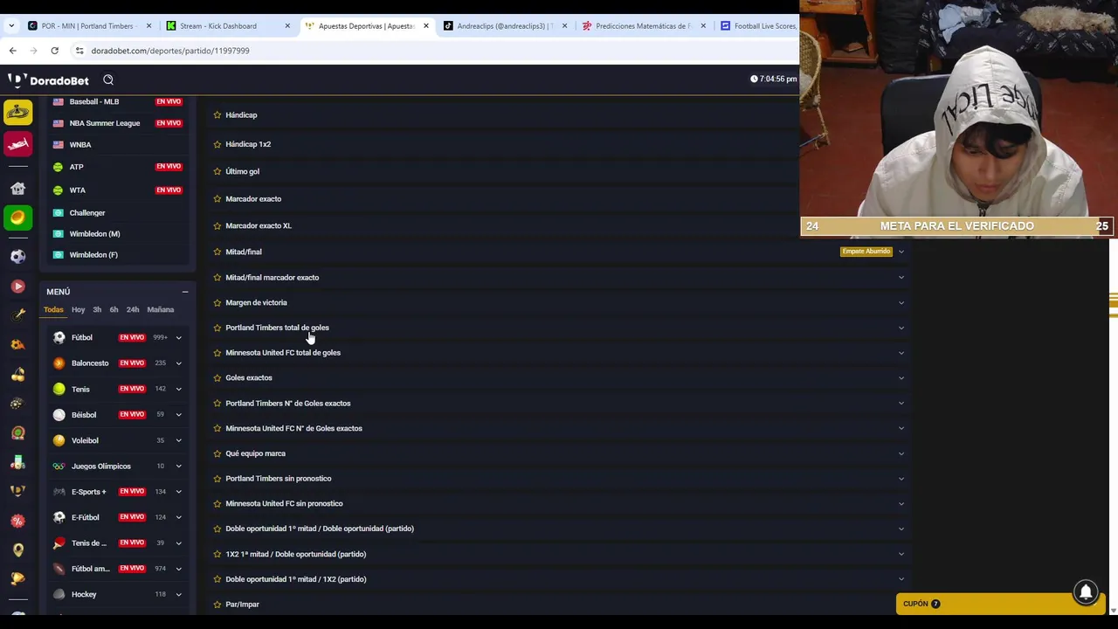Click the US flag beside WNBA
This screenshot has height=629, width=1118.
(x=59, y=144)
